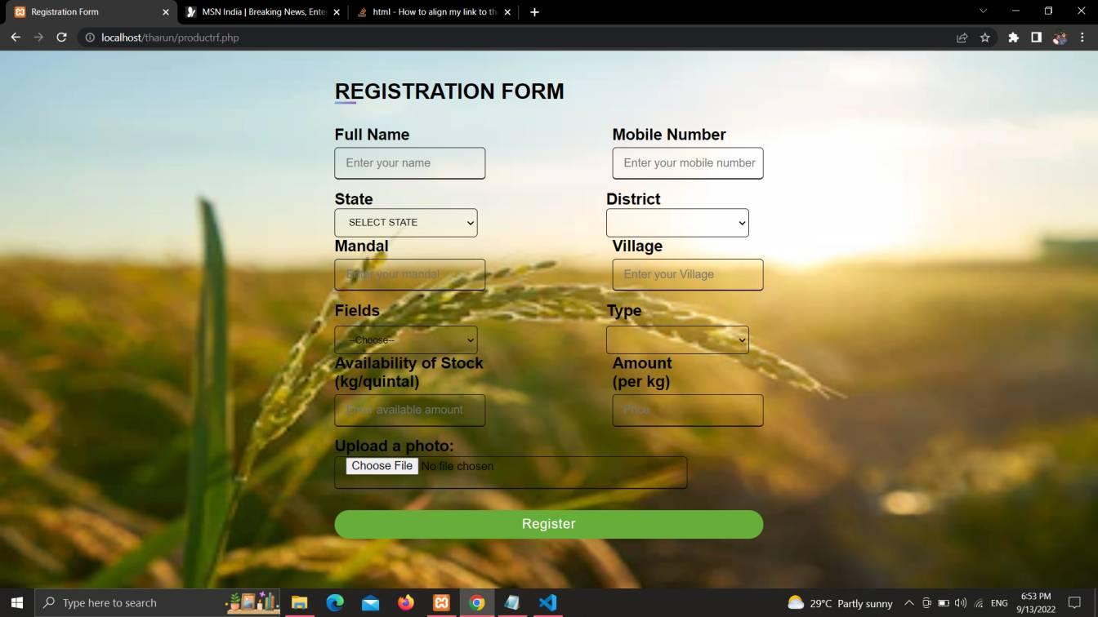Screen dimensions: 1098x617
Task: Switch to Chrome in the taskbar
Action: [x=477, y=603]
